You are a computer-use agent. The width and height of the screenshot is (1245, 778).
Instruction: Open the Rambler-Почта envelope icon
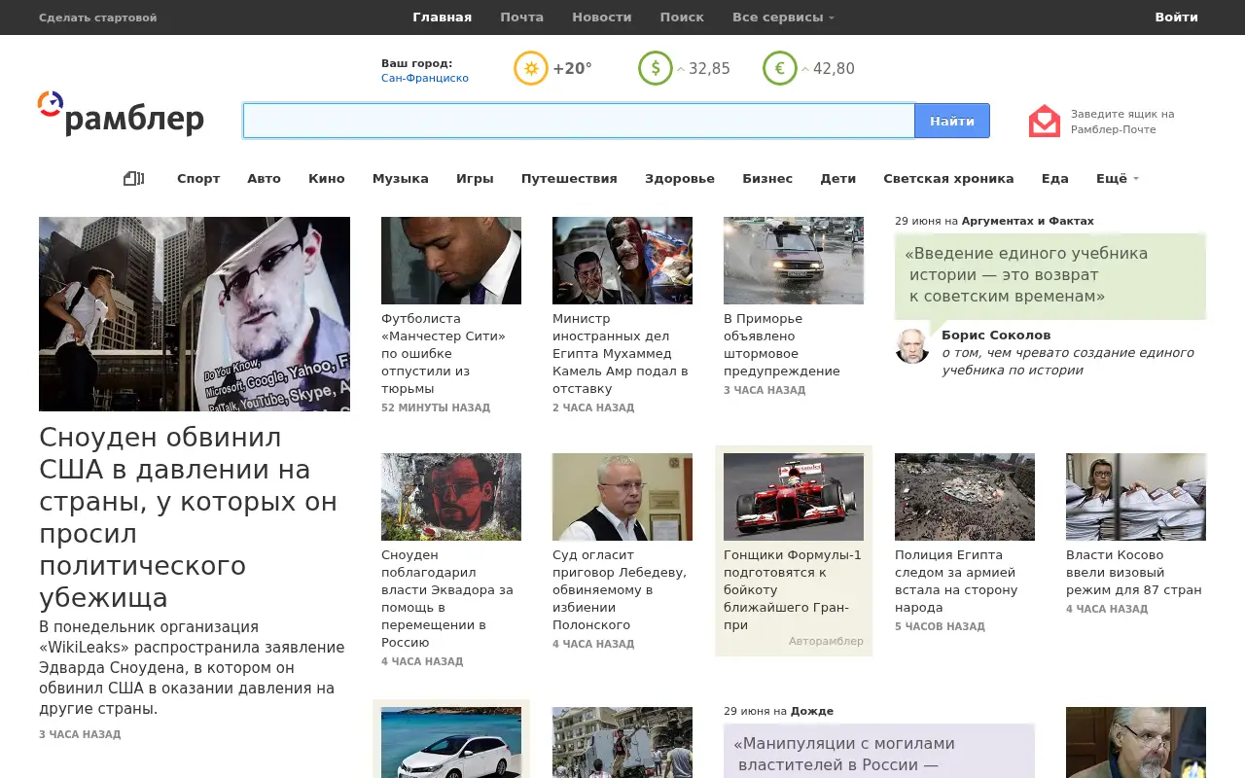pos(1045,121)
